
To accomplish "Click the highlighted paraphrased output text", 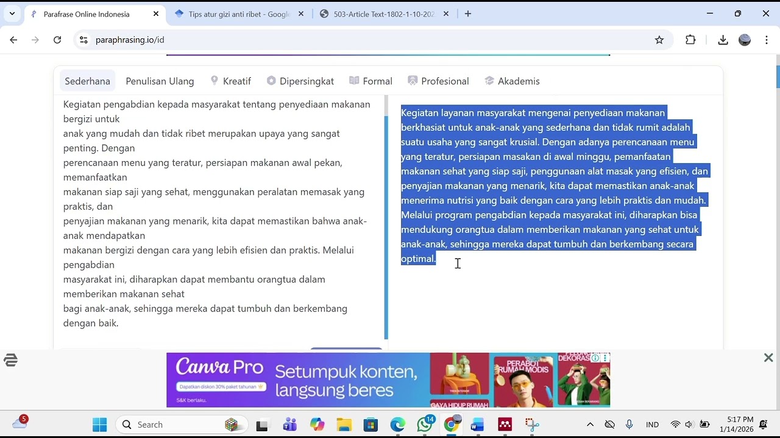I will (553, 186).
